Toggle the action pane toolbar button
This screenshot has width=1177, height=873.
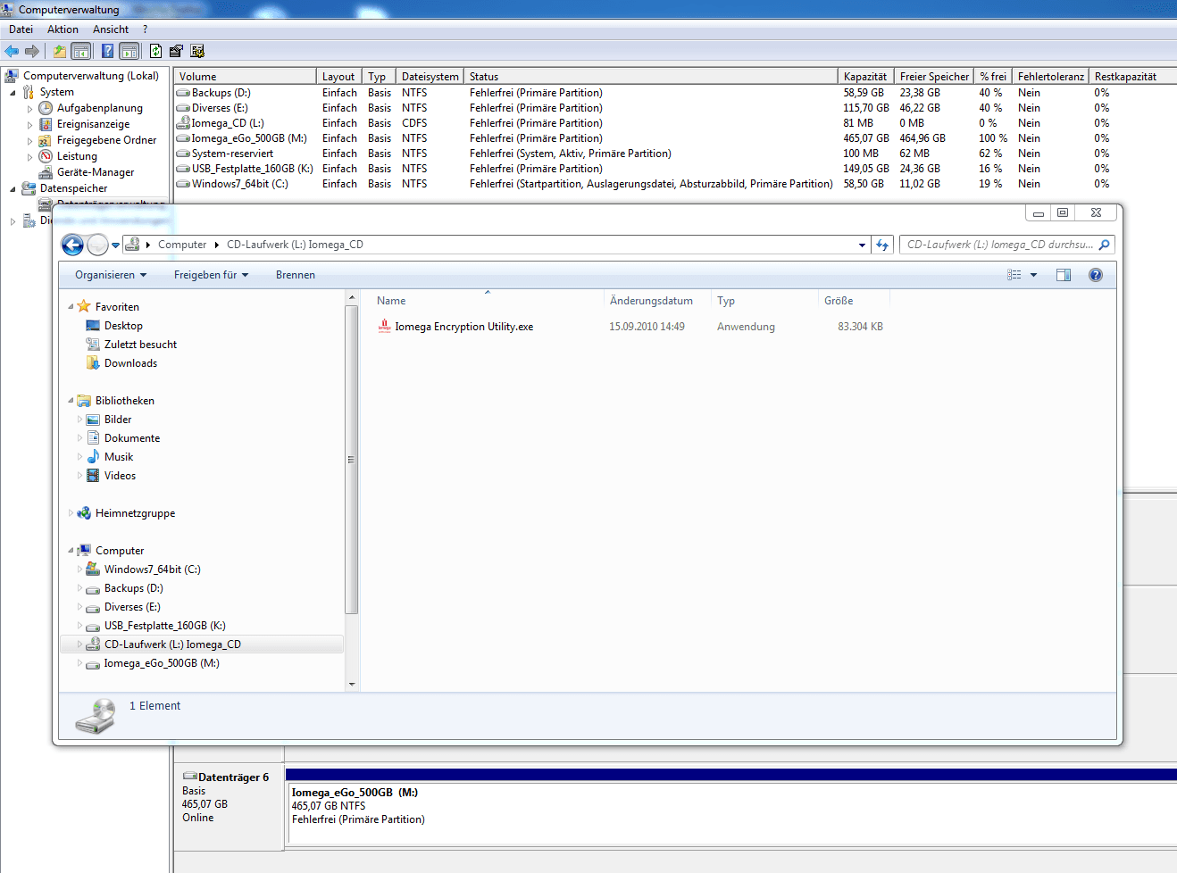[x=129, y=51]
